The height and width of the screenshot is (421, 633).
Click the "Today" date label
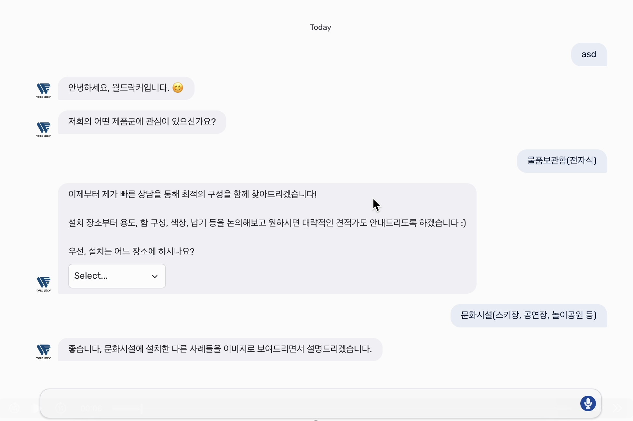click(x=320, y=27)
